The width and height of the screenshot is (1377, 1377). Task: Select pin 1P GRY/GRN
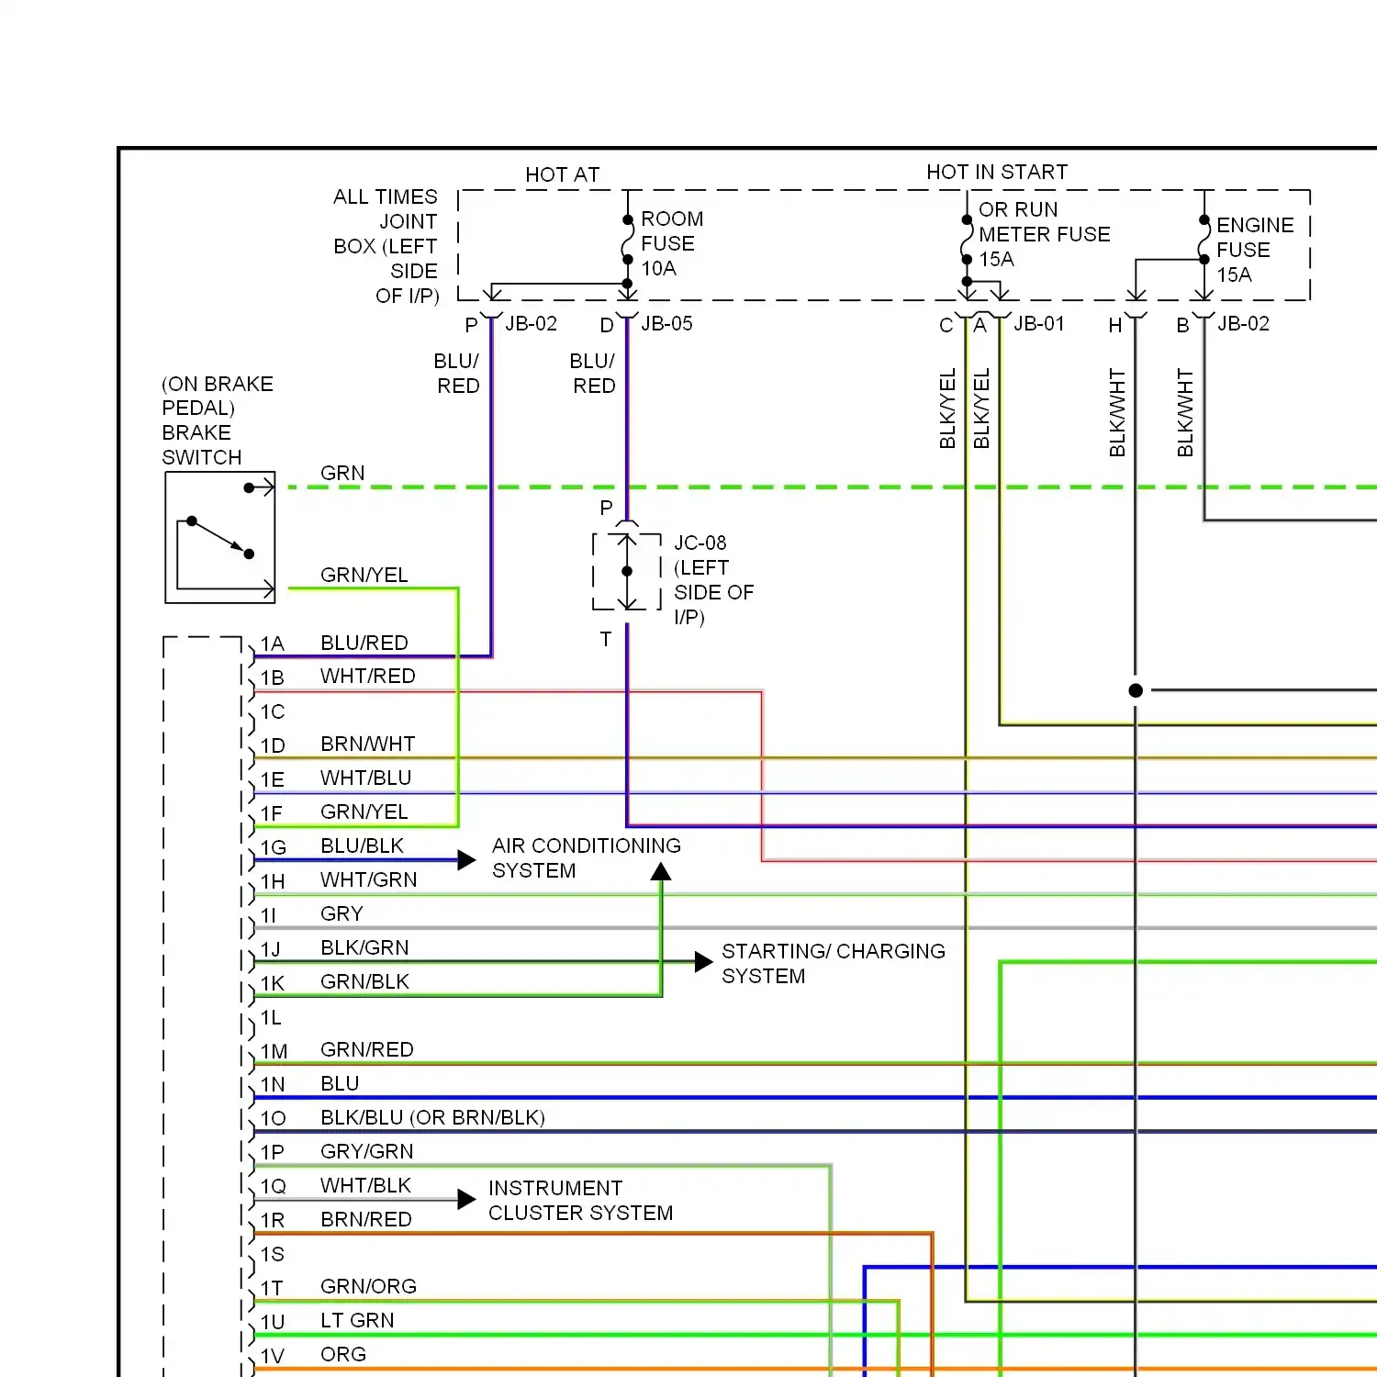[x=337, y=1152]
